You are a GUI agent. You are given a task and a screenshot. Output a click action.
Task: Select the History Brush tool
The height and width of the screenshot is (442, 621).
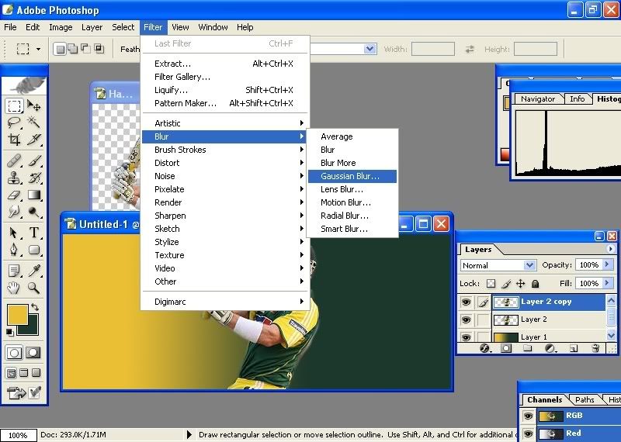pyautogui.click(x=33, y=178)
